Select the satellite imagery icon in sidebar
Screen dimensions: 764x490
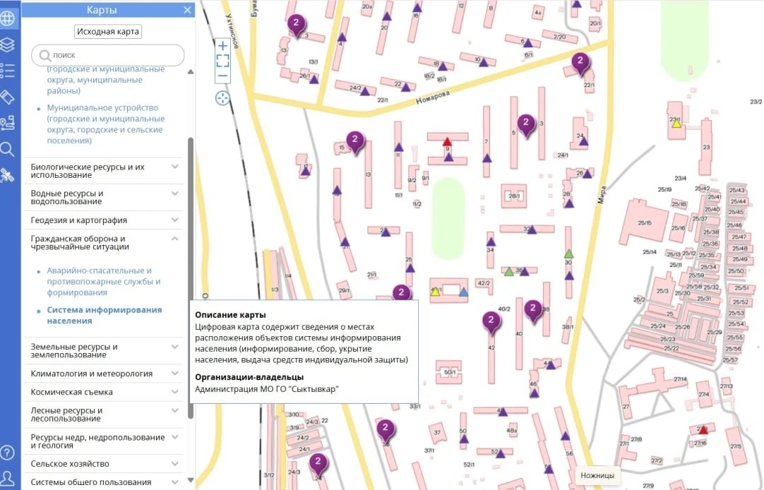pos(7,176)
